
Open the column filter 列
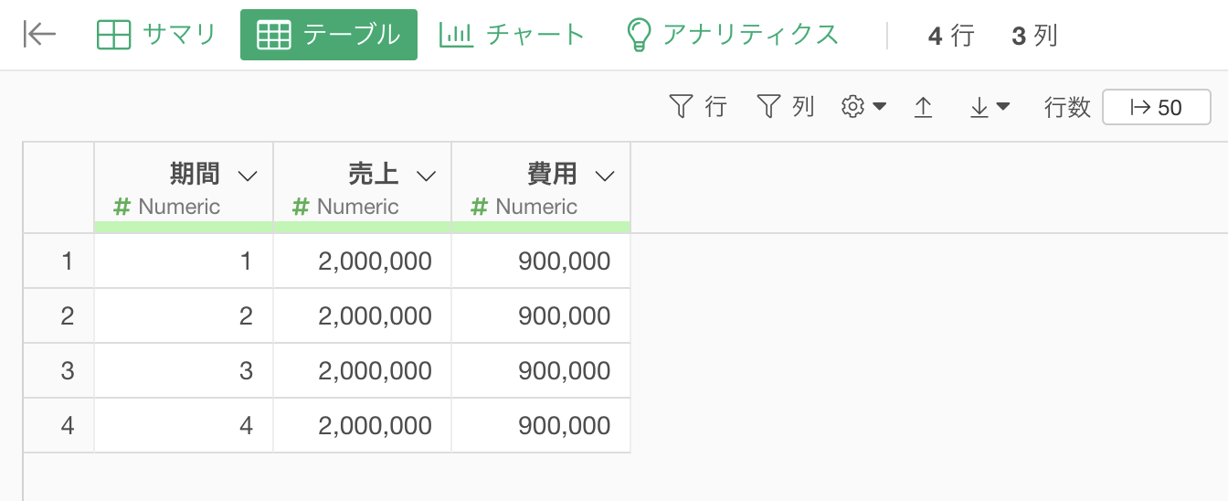click(x=785, y=107)
